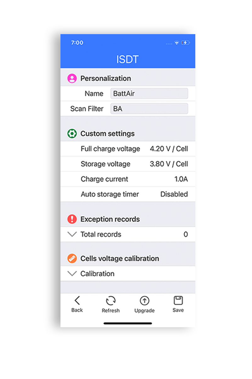Tap the Upgrade arrow icon
The height and width of the screenshot is (379, 252).
[x=144, y=301]
